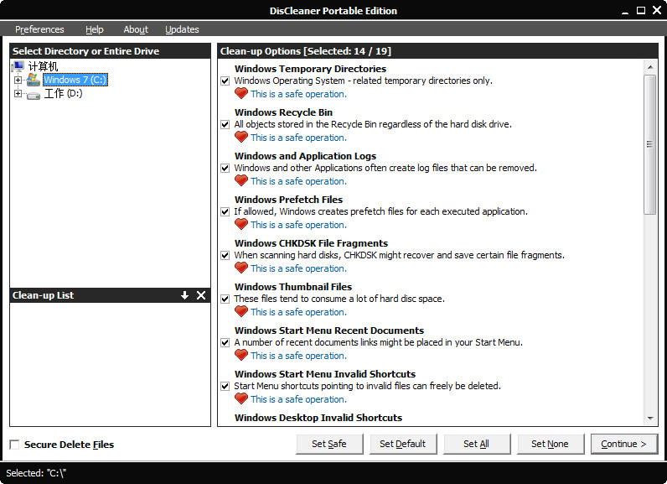The height and width of the screenshot is (484, 667).
Task: Click the Set Default button
Action: click(403, 444)
